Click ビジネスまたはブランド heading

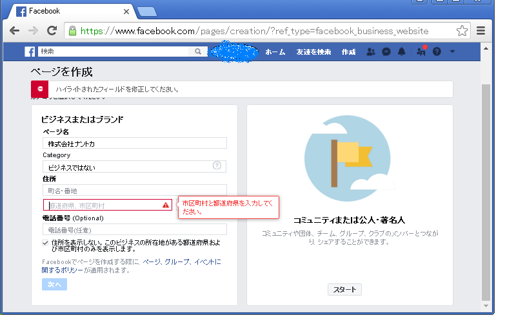point(83,119)
